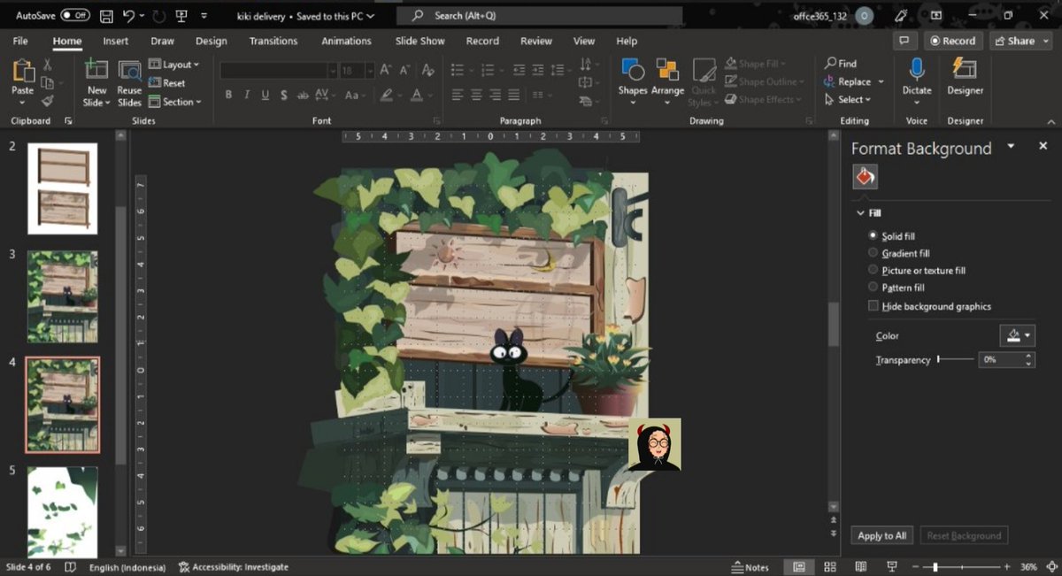Start Slide Show from status bar icon
Viewport: 1062px width, 576px height.
pyautogui.click(x=892, y=567)
